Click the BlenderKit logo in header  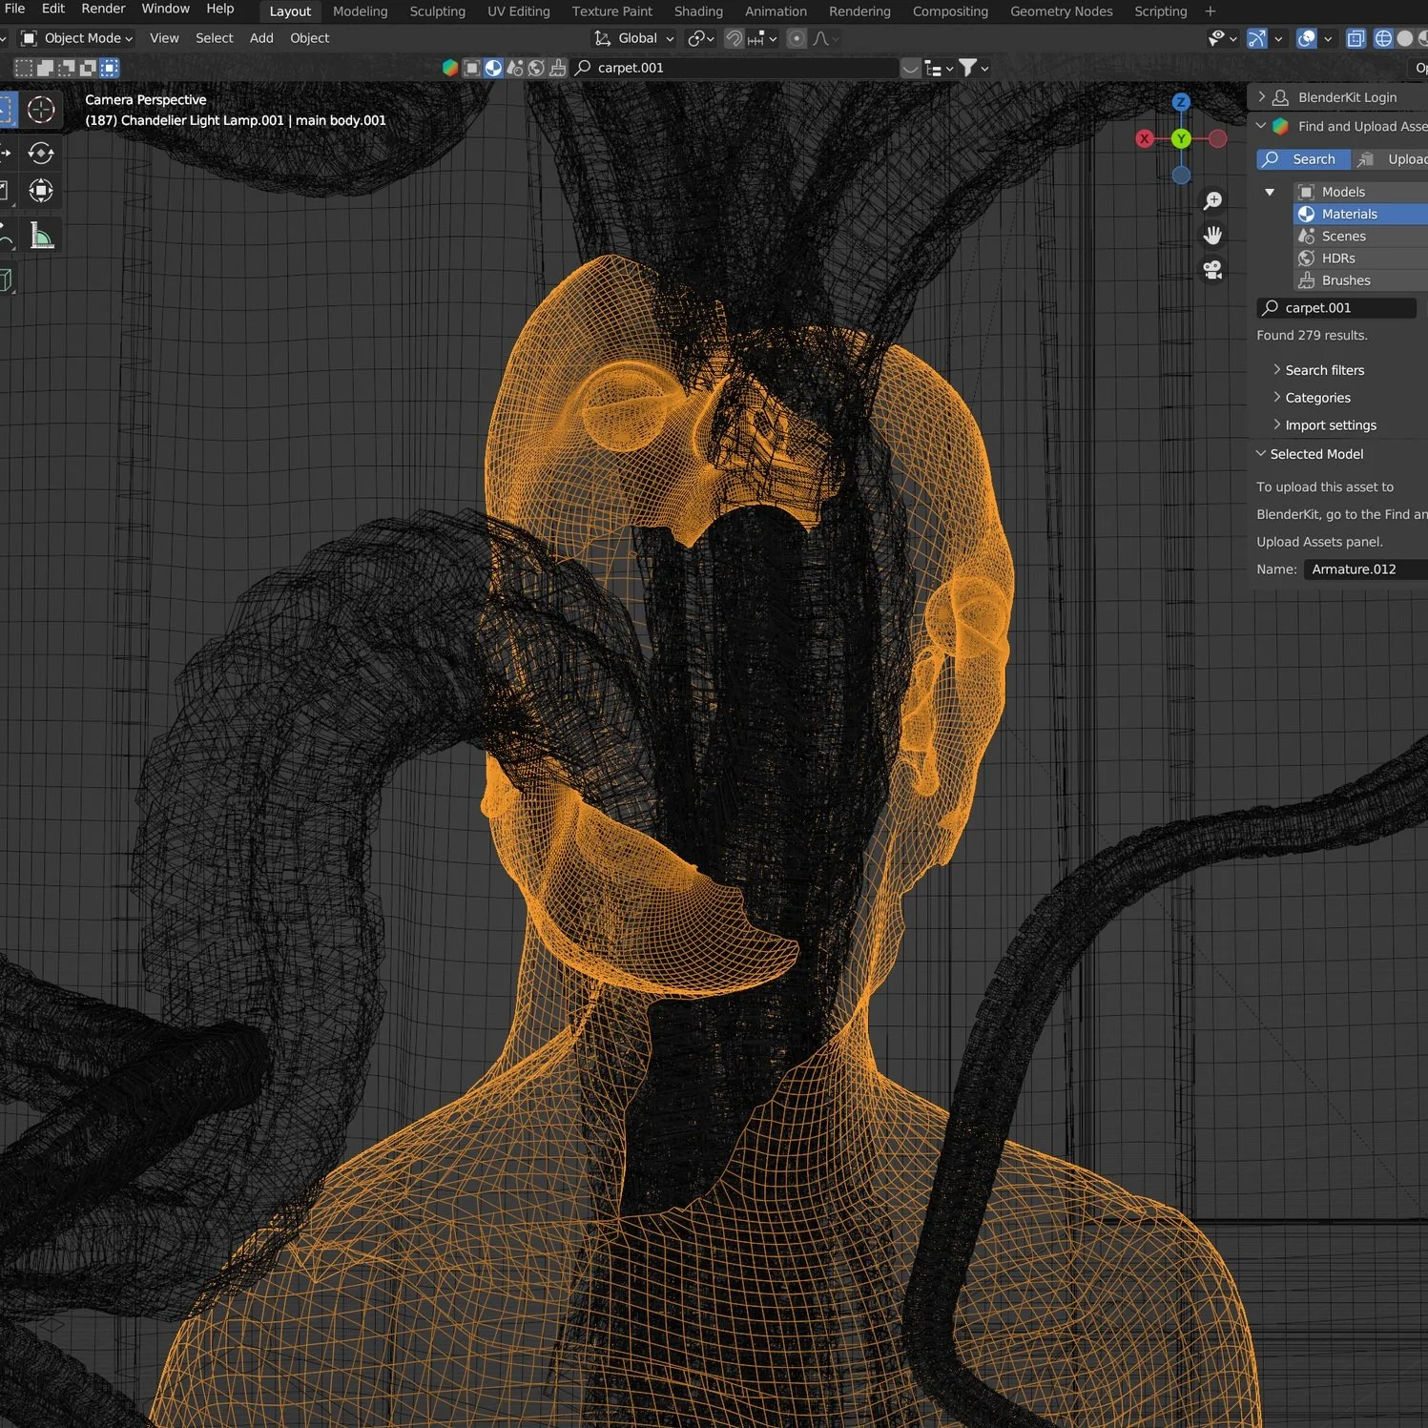point(450,68)
